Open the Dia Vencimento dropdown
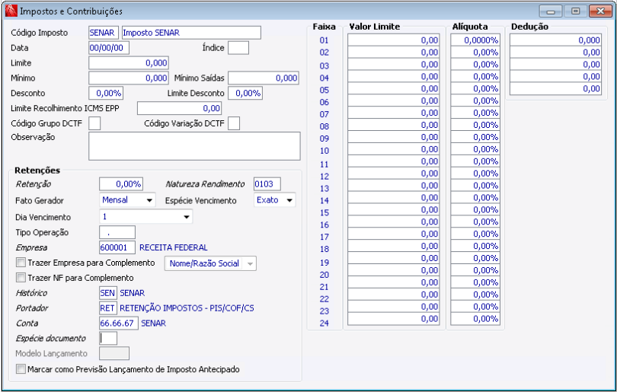 145,217
